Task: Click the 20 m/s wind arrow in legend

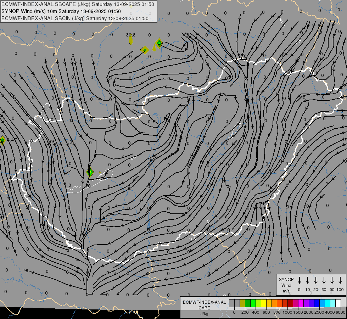Action: click(316, 280)
